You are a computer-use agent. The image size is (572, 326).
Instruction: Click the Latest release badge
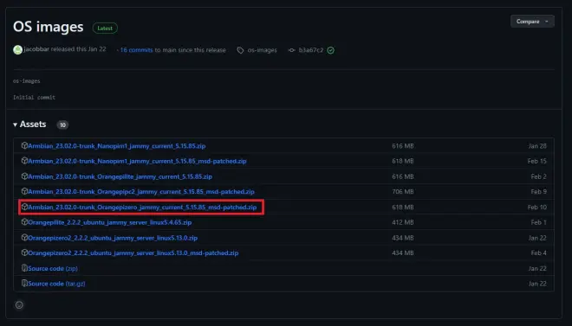[x=105, y=28]
